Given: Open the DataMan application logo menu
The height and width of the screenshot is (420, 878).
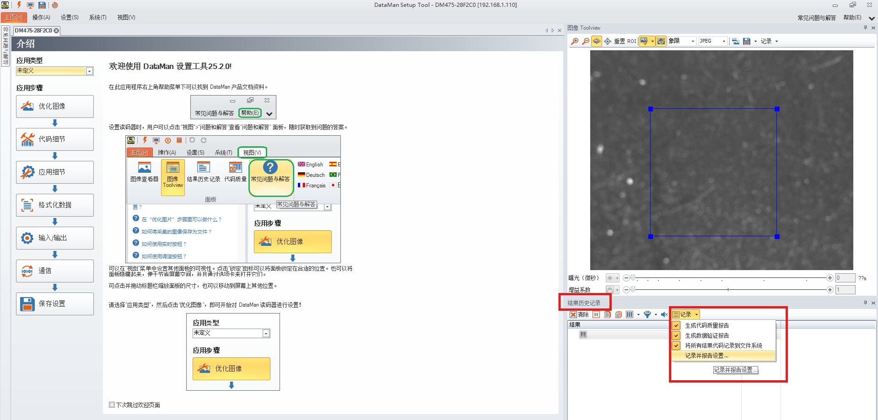Looking at the screenshot, I should tap(5, 5).
